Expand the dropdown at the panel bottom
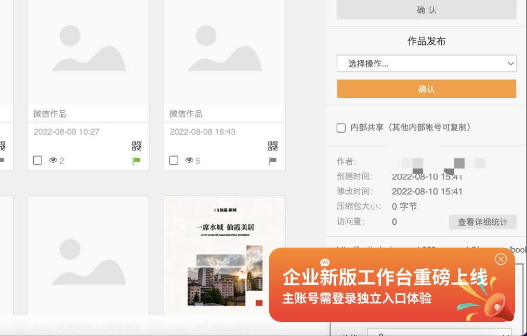The height and width of the screenshot is (336, 527). (x=439, y=333)
